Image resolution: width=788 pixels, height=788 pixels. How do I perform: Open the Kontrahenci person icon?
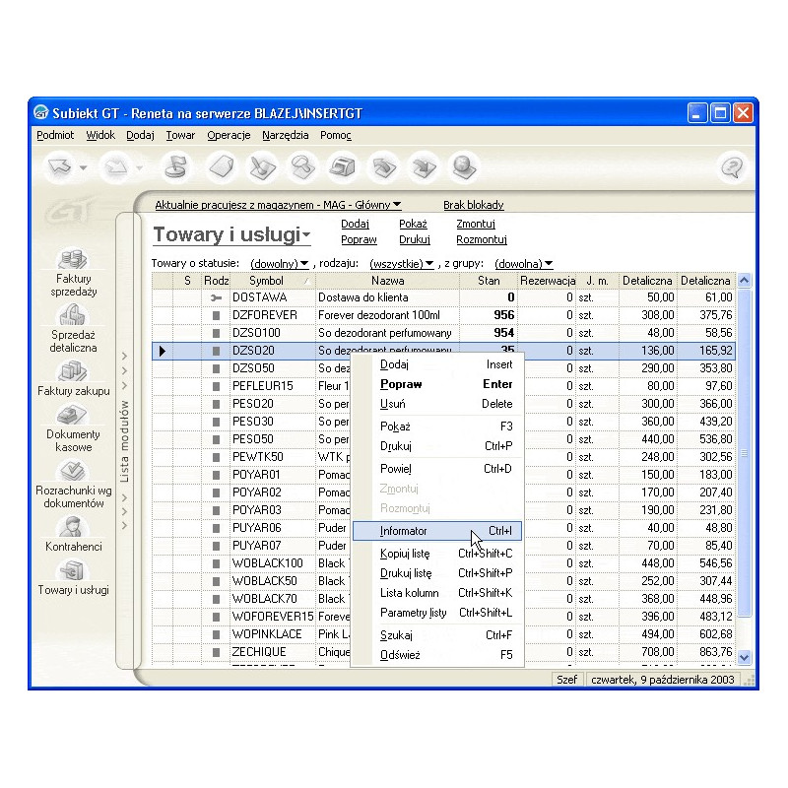(x=73, y=526)
